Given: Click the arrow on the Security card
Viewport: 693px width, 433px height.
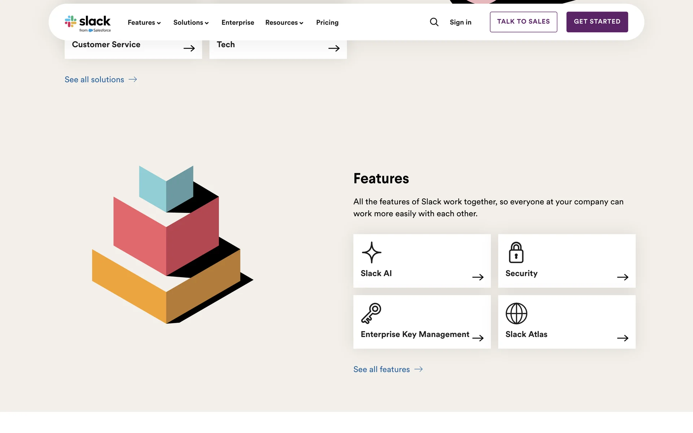Looking at the screenshot, I should [622, 277].
